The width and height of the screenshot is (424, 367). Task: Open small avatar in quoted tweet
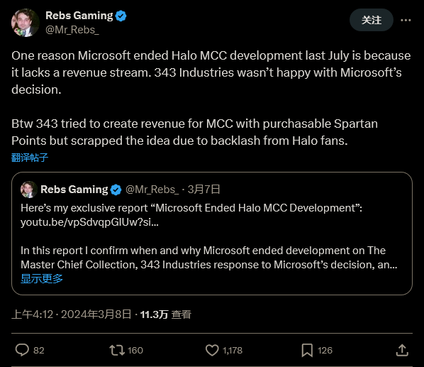(29, 190)
